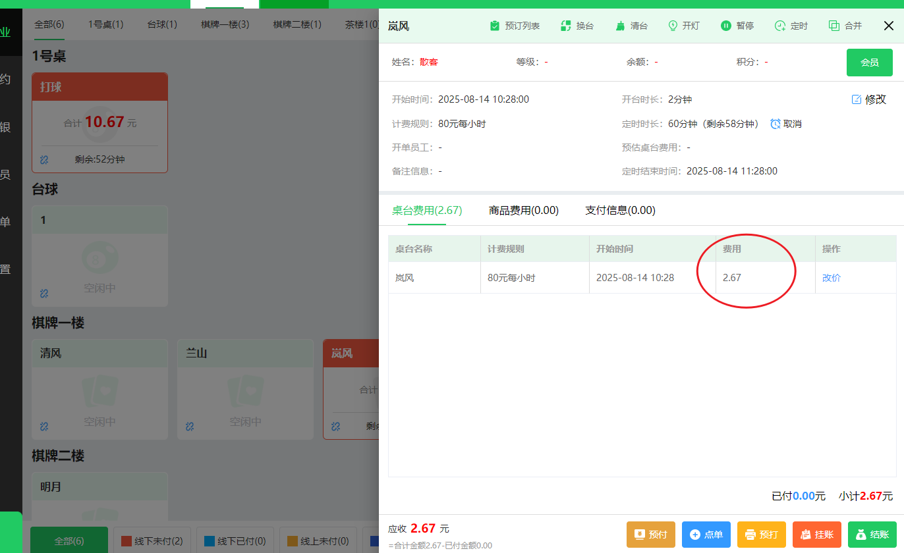This screenshot has height=553, width=904.
Task: Click the 8-ball icon on table 1
Action: (99, 257)
